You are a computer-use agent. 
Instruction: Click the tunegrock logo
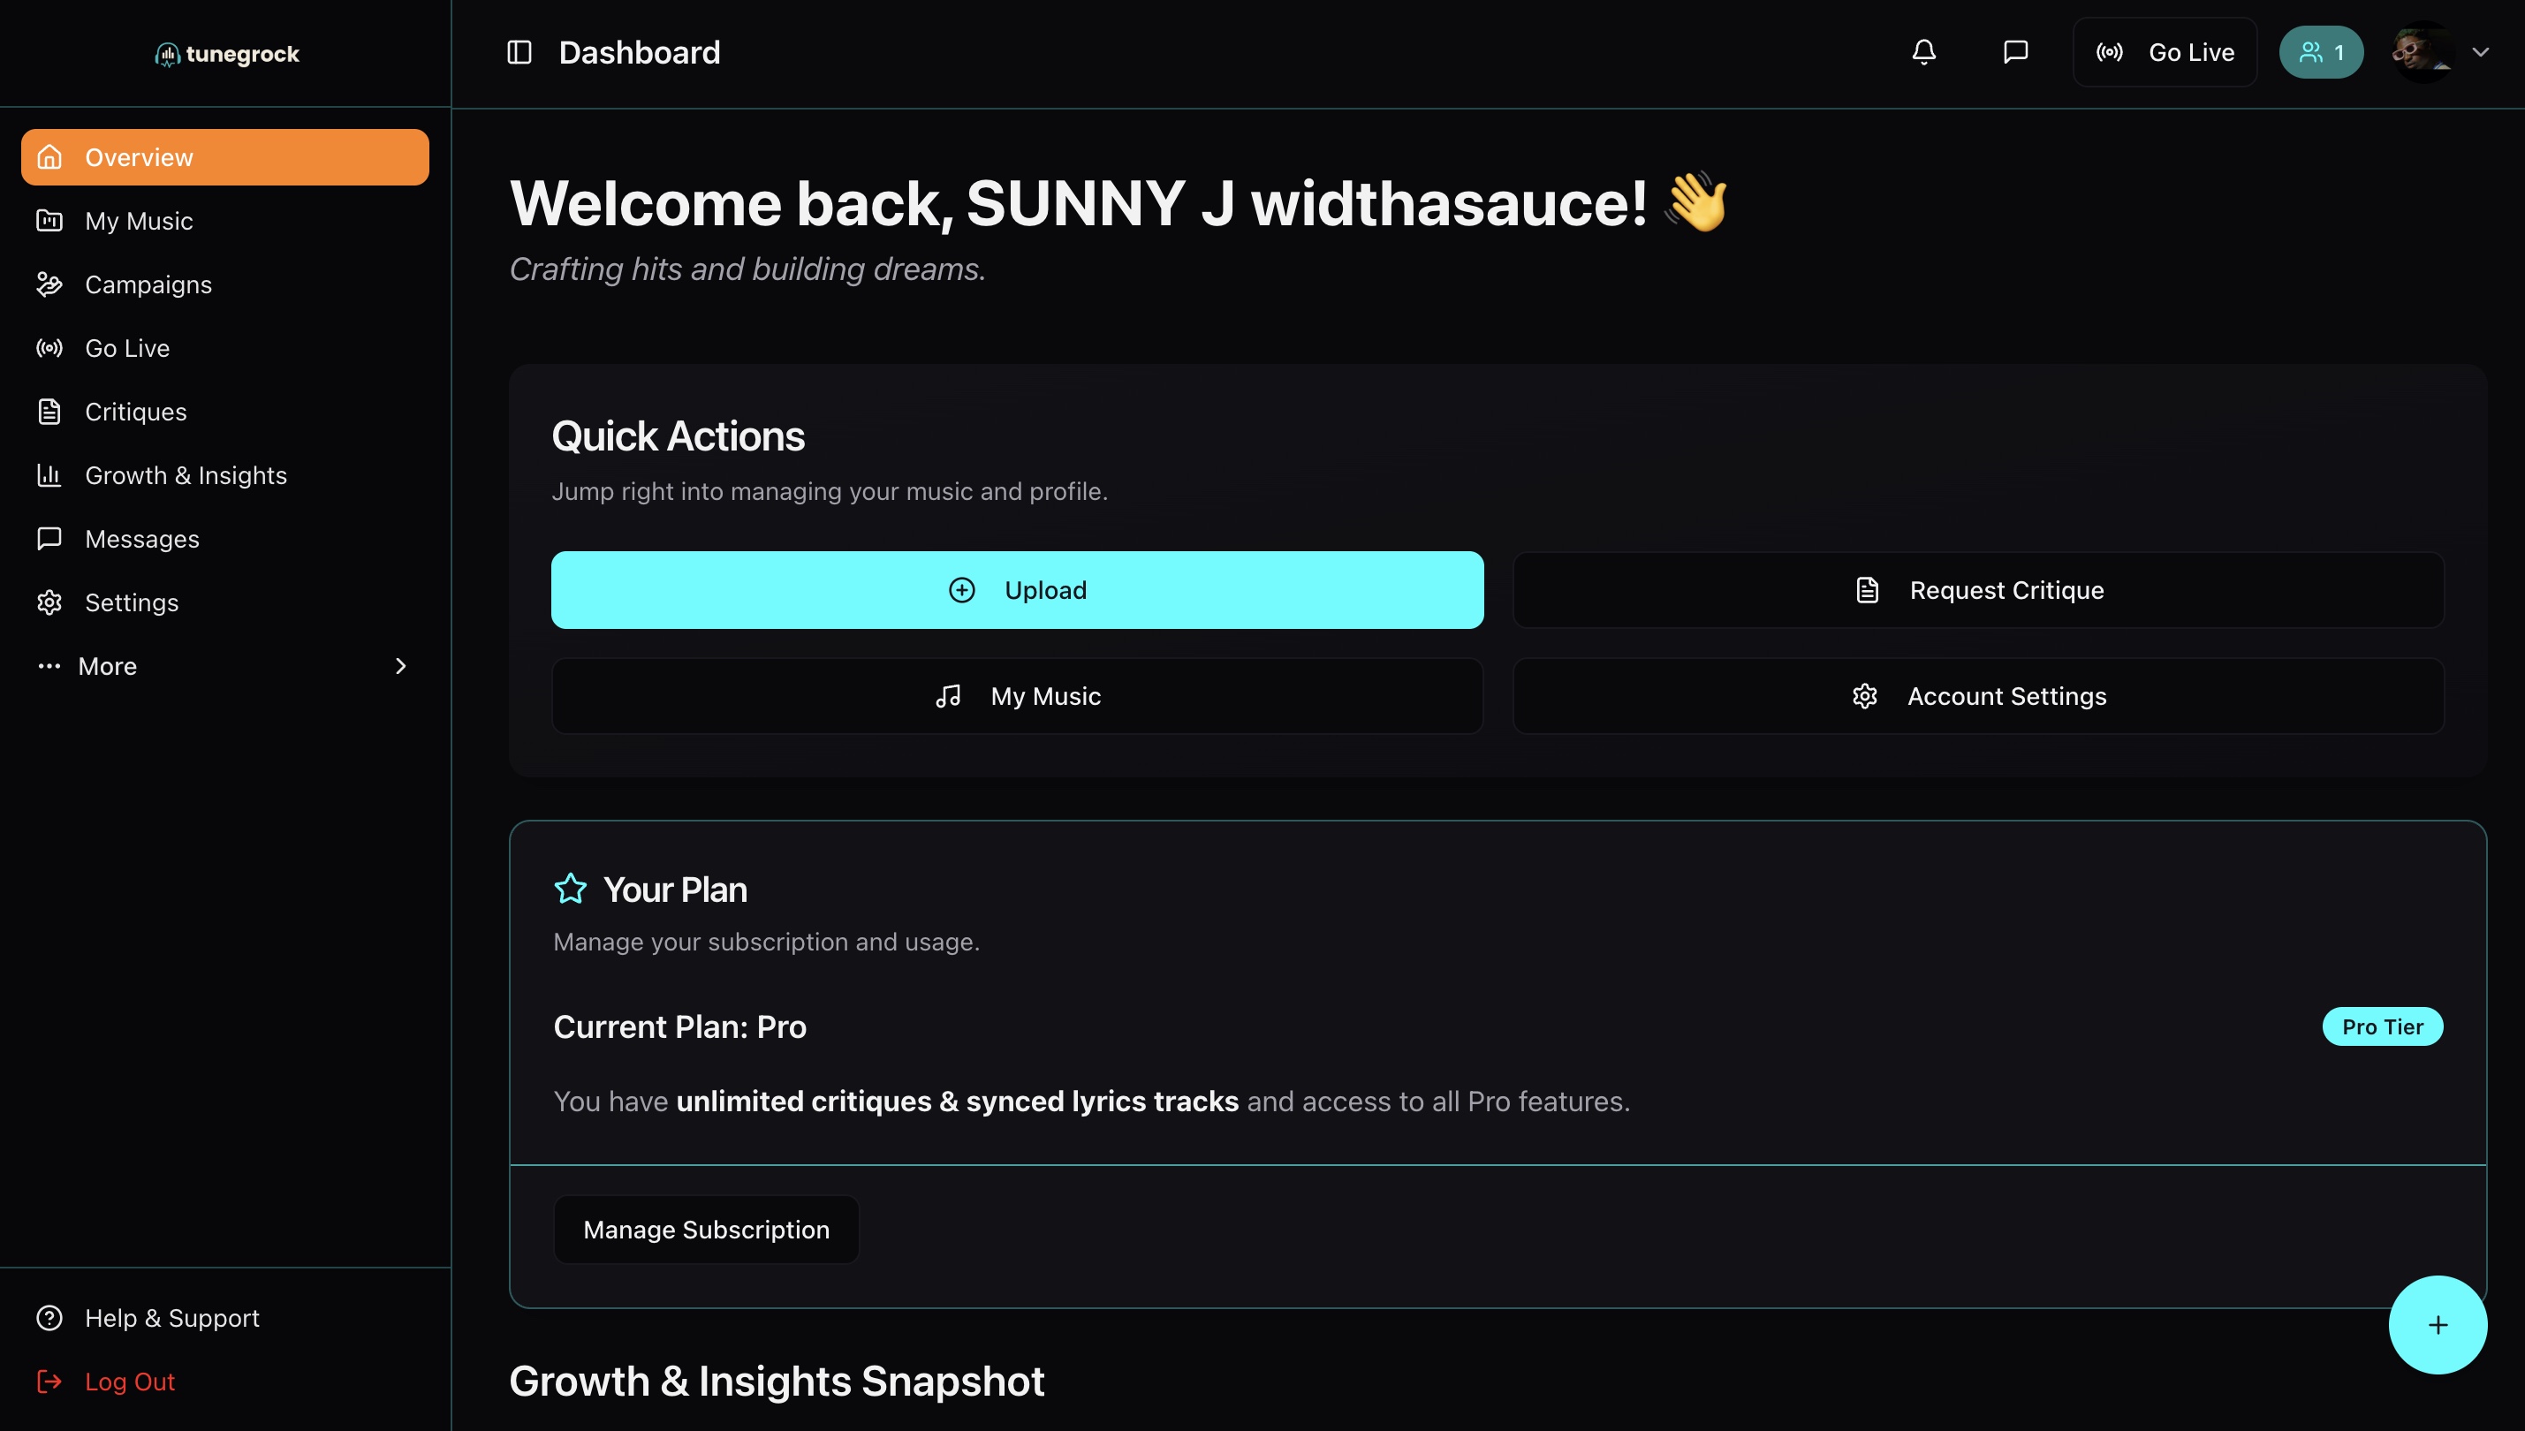click(x=226, y=53)
